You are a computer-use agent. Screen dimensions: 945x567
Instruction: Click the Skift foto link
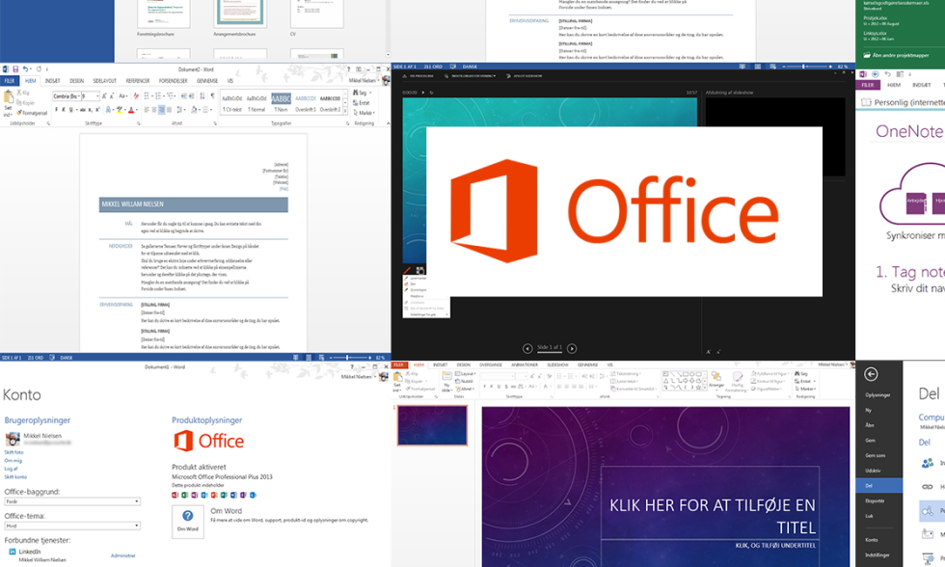[x=13, y=452]
